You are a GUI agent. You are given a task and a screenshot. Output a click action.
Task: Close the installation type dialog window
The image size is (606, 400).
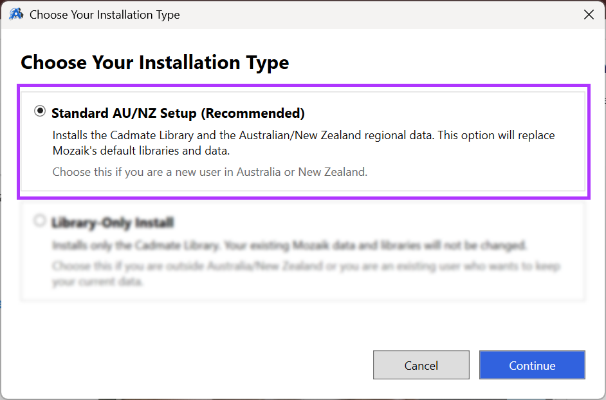[588, 14]
